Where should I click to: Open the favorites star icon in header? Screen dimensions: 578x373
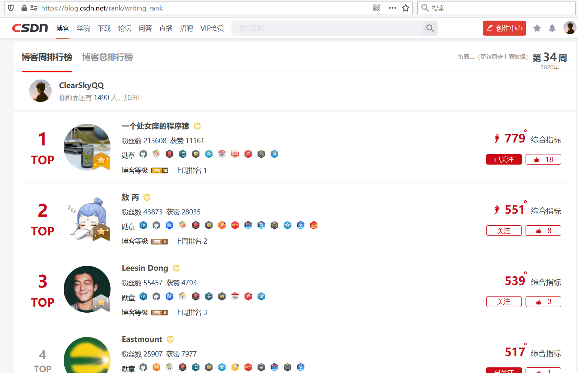pos(537,28)
